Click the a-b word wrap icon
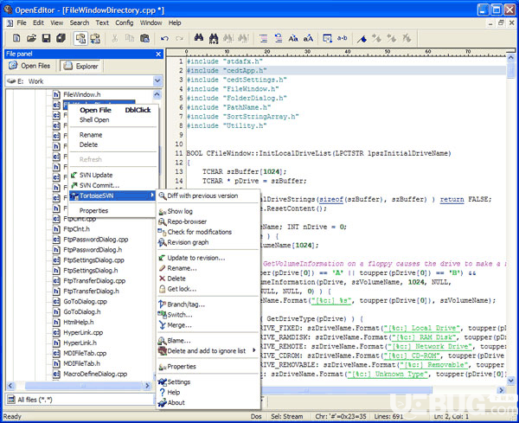The width and height of the screenshot is (519, 423). click(343, 38)
